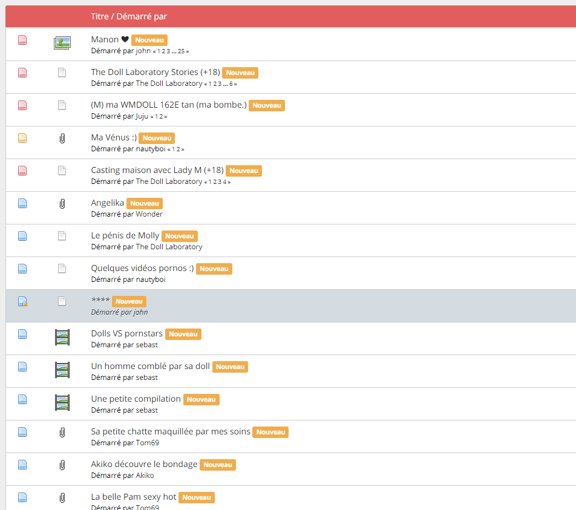Click the blank page icon beside The Doll Laboratory Stories
The image size is (576, 510).
click(x=62, y=73)
